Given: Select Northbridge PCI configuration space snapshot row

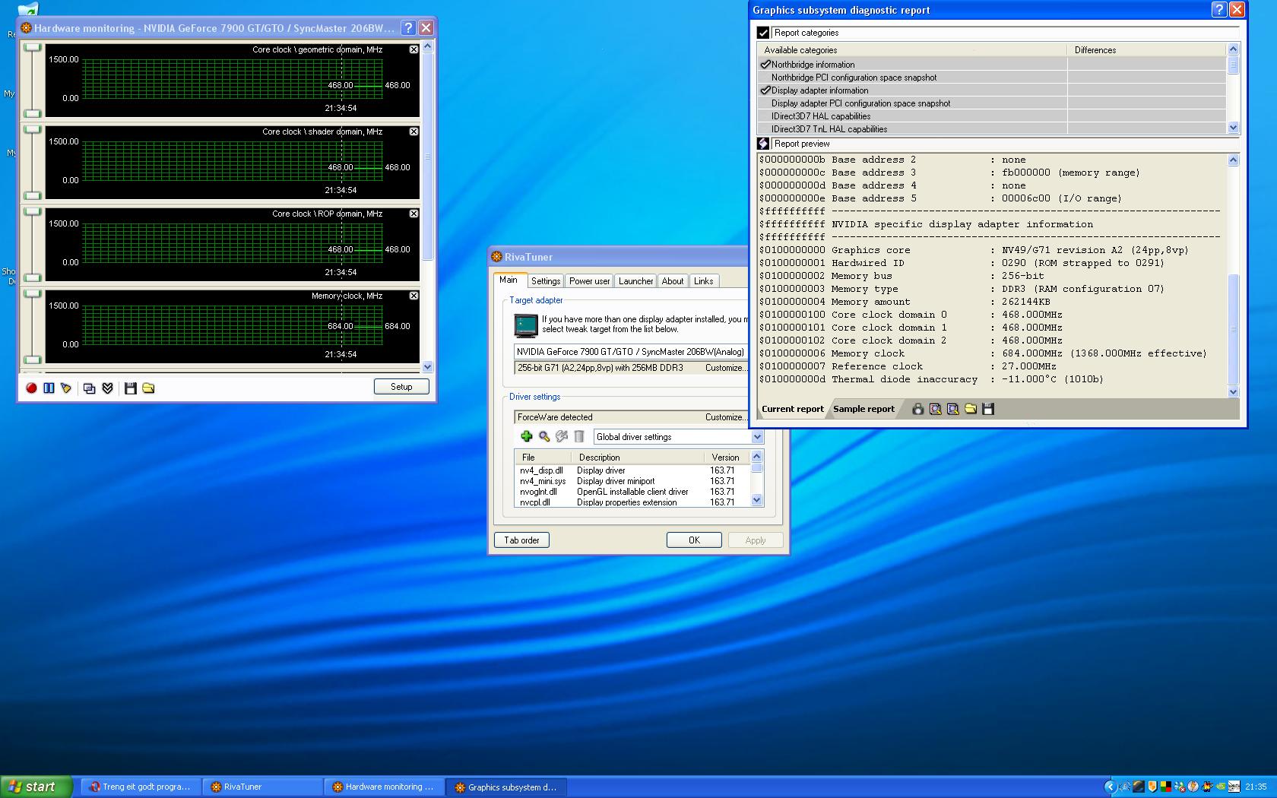Looking at the screenshot, I should 992,78.
